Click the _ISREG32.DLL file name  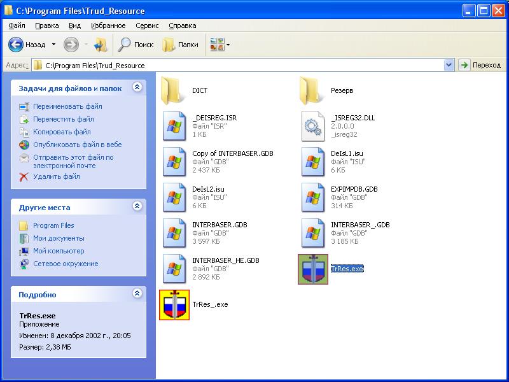353,118
